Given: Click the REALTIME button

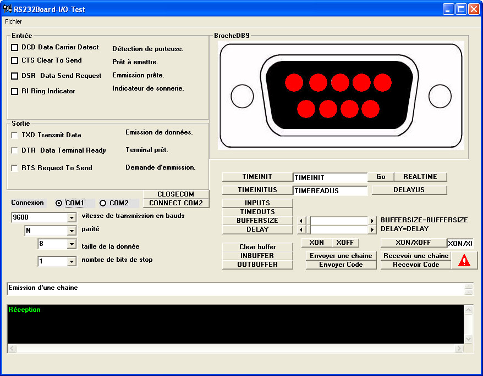Looking at the screenshot, I should tap(420, 177).
